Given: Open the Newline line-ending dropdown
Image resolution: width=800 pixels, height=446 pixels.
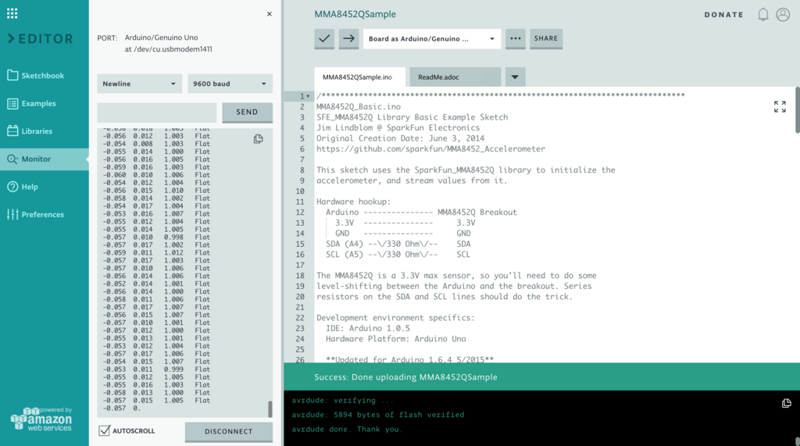Looking at the screenshot, I should point(139,84).
